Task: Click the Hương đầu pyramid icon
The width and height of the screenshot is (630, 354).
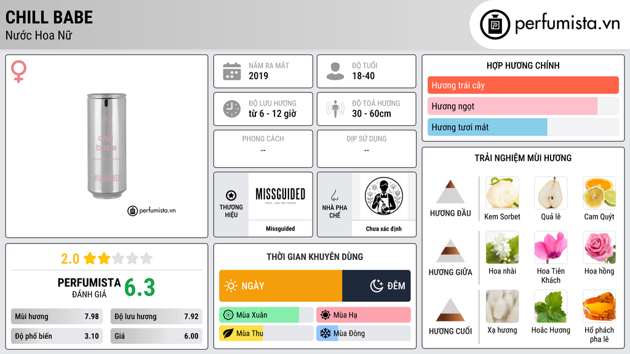Action: point(450,192)
